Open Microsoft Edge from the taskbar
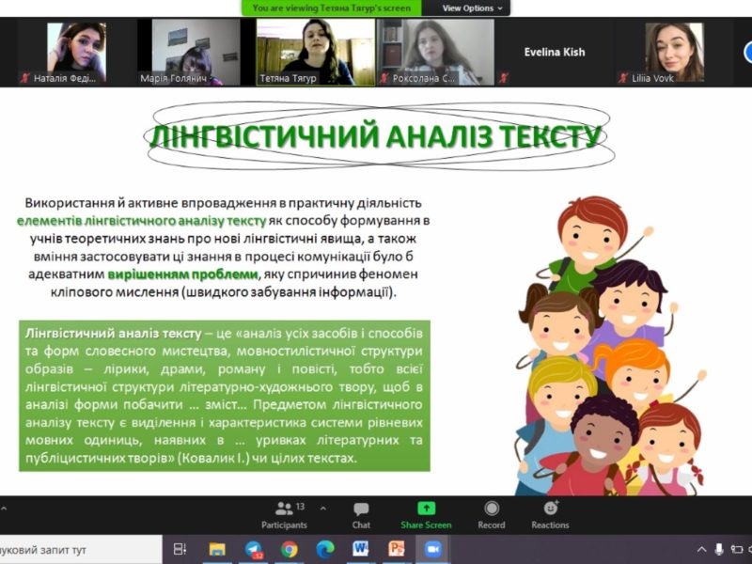 click(324, 549)
